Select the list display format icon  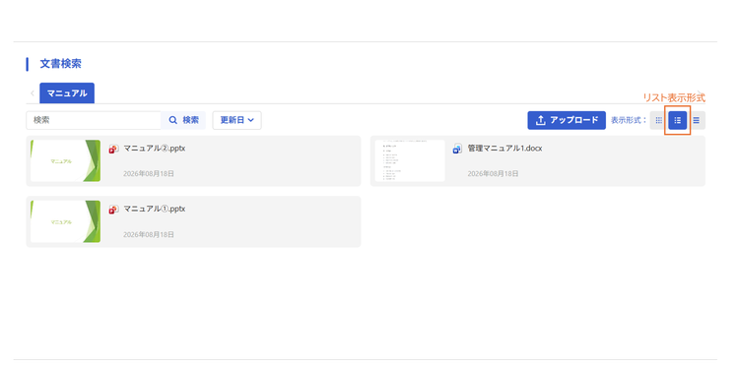pyautogui.click(x=677, y=120)
